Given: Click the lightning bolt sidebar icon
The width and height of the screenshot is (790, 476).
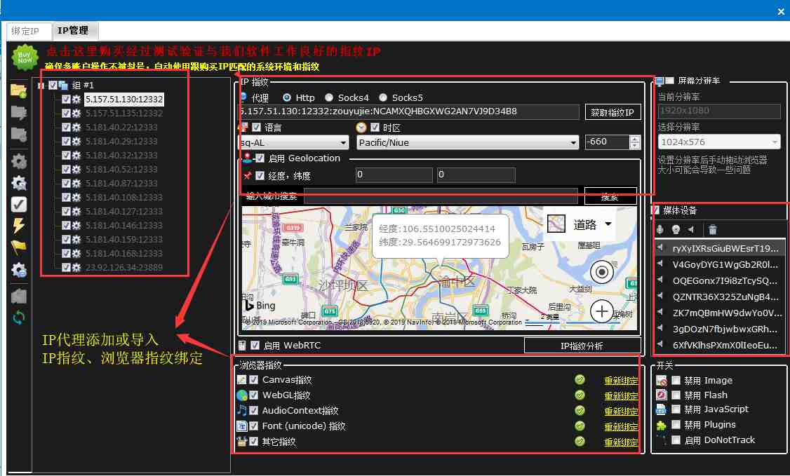Looking at the screenshot, I should point(19,226).
